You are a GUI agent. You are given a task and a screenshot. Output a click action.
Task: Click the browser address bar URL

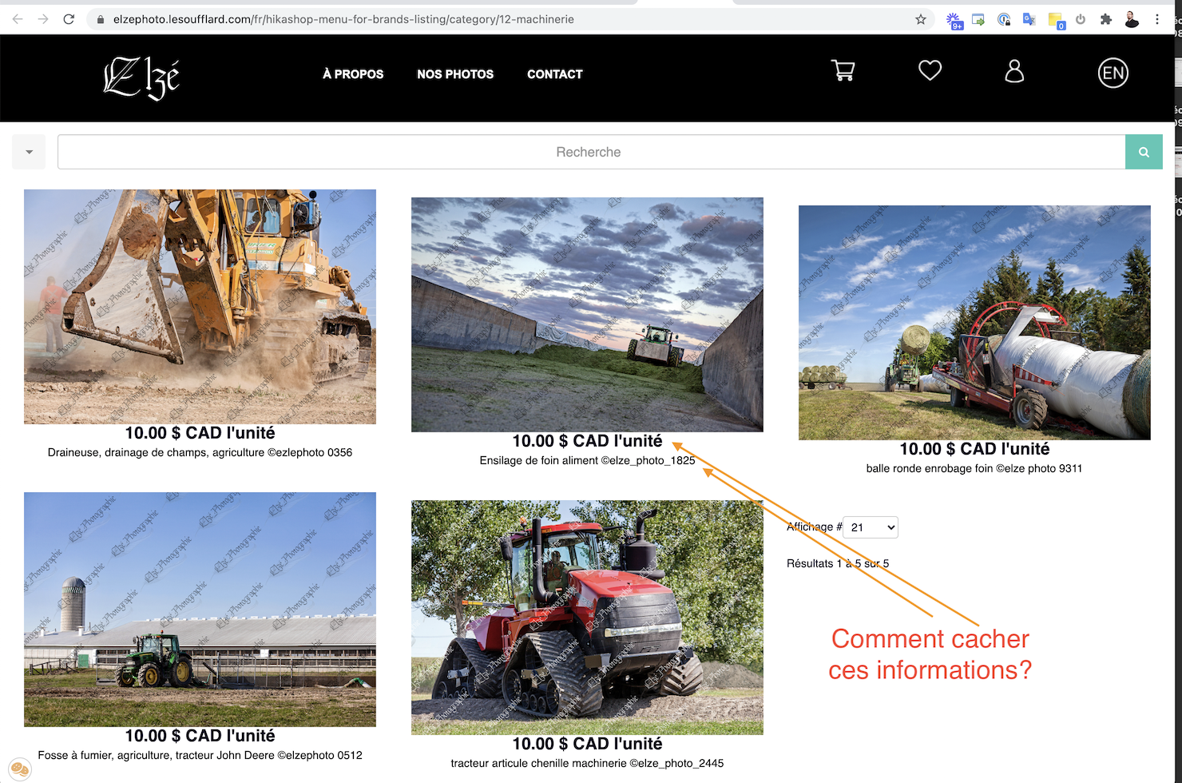pyautogui.click(x=343, y=19)
